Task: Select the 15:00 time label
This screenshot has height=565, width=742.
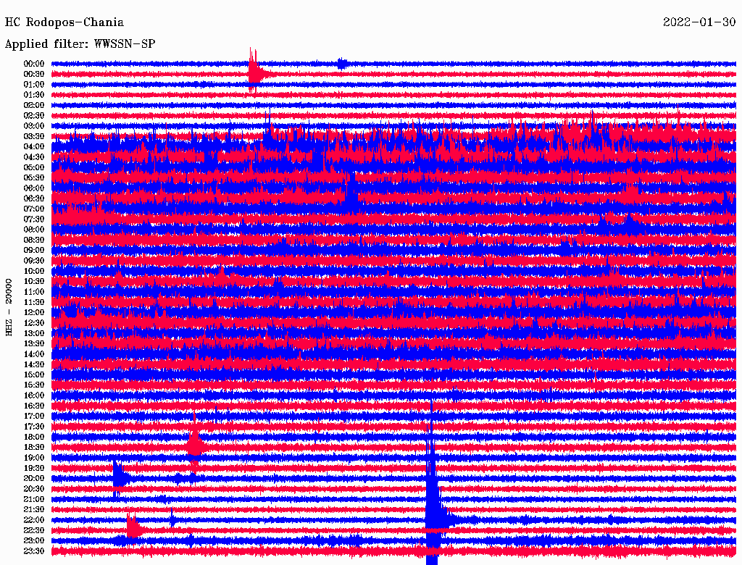Action: 33,374
